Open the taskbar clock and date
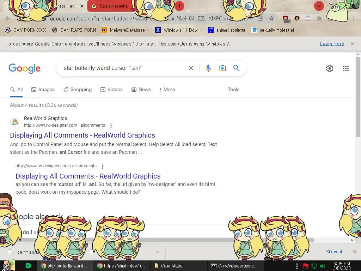 click(x=342, y=266)
